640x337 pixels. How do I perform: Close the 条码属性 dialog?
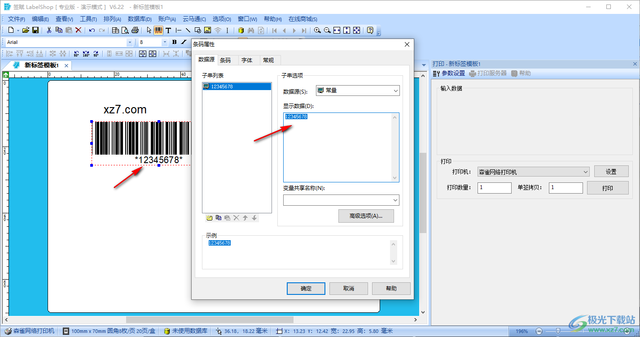click(407, 44)
